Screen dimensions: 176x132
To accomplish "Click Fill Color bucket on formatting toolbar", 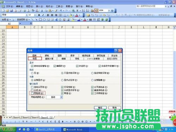I will [71, 15].
